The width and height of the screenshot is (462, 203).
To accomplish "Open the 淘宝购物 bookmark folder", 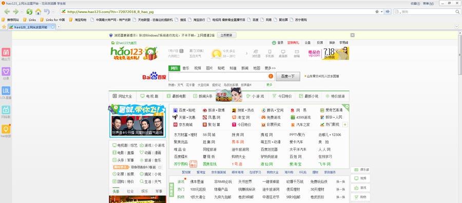I will coord(78,20).
